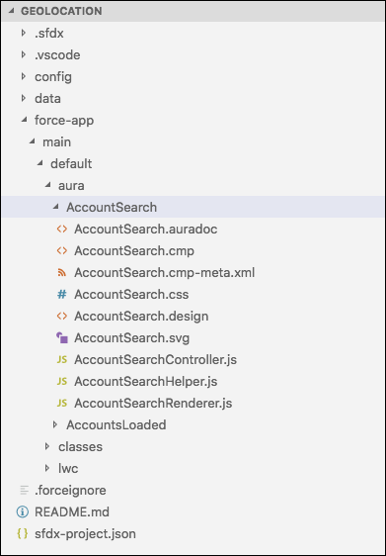Select the AccountsLoaded folder name
Viewport: 386px width, 556px height.
116,425
